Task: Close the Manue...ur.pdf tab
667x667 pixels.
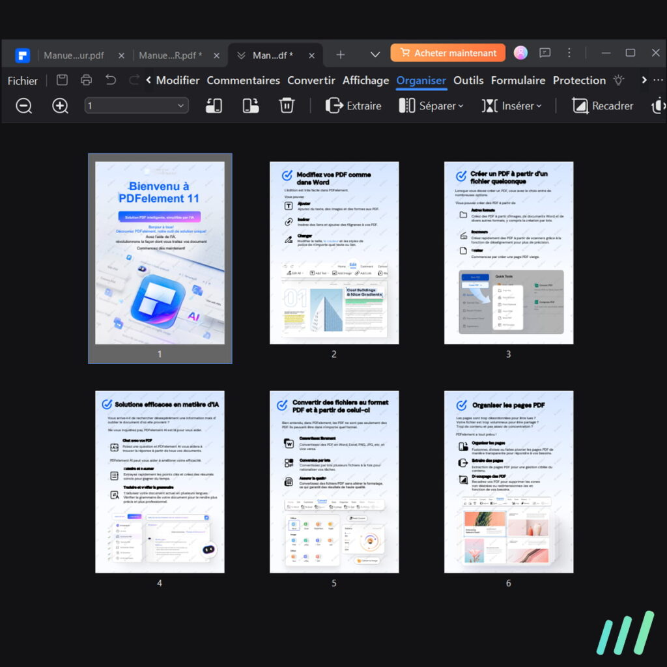Action: click(121, 56)
